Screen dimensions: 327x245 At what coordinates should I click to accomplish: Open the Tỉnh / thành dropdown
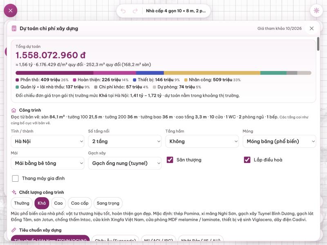tap(47, 141)
